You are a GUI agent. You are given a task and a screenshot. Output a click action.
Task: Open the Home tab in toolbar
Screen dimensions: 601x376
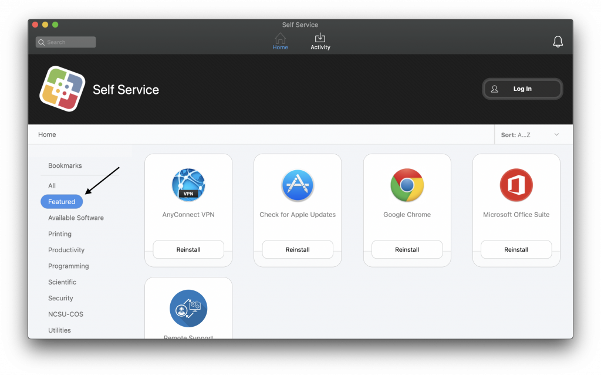click(280, 41)
